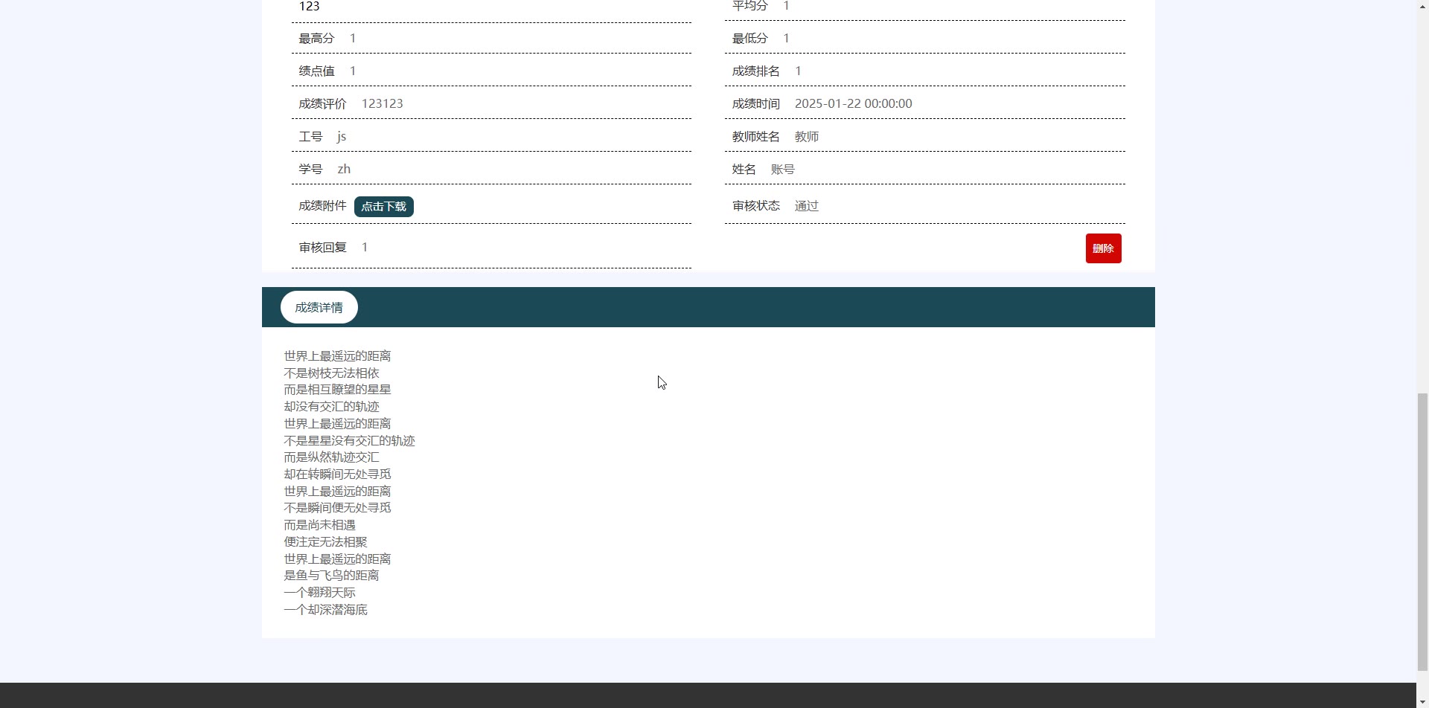Select the 成绩详情 tab
This screenshot has width=1429, height=708.
319,307
